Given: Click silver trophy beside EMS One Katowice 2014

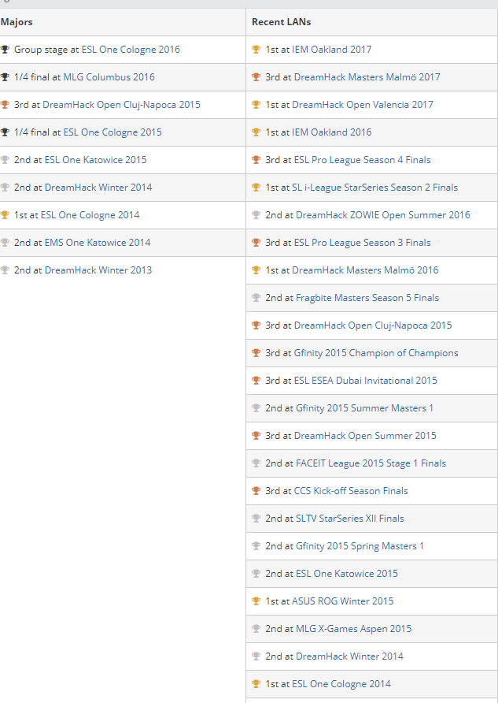Looking at the screenshot, I should [5, 242].
